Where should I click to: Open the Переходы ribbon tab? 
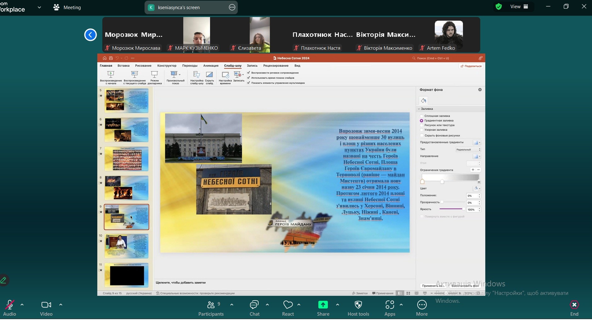coord(190,66)
